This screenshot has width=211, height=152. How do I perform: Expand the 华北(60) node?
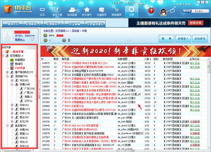click(x=12, y=80)
